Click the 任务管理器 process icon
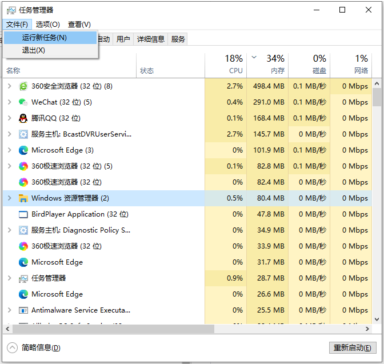The image size is (384, 364). pos(23,278)
